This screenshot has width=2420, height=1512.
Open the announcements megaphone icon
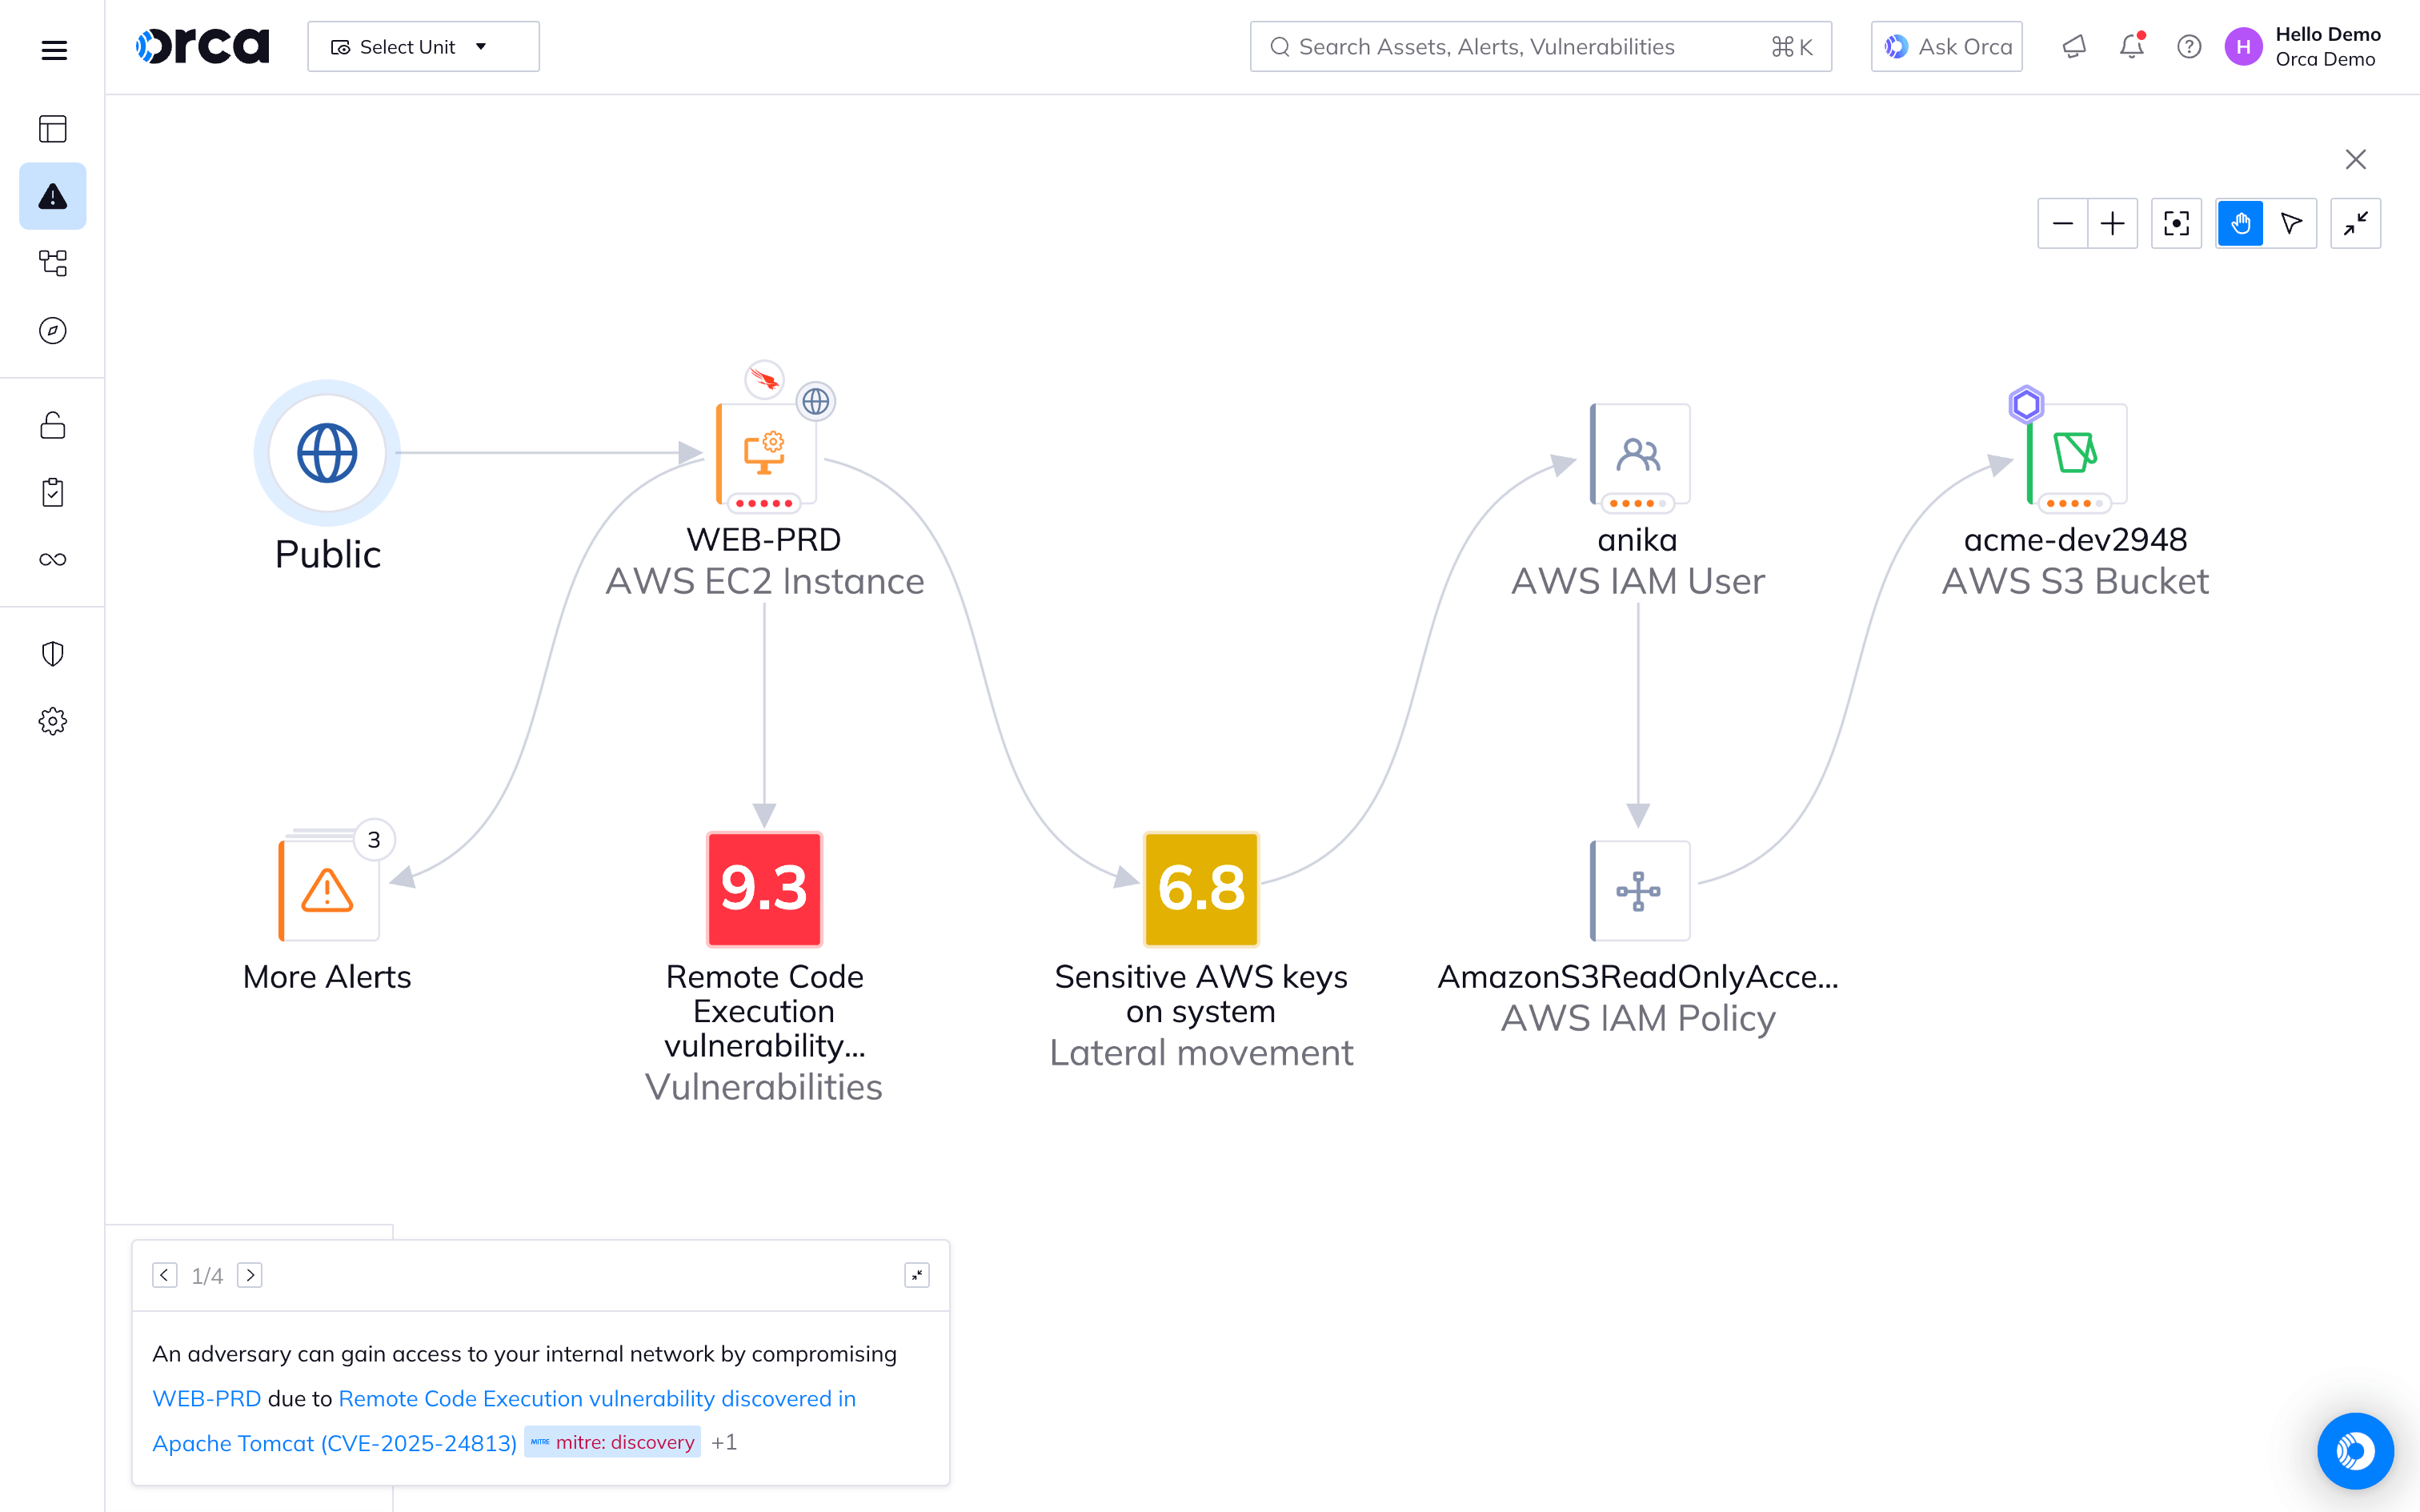[x=2074, y=47]
